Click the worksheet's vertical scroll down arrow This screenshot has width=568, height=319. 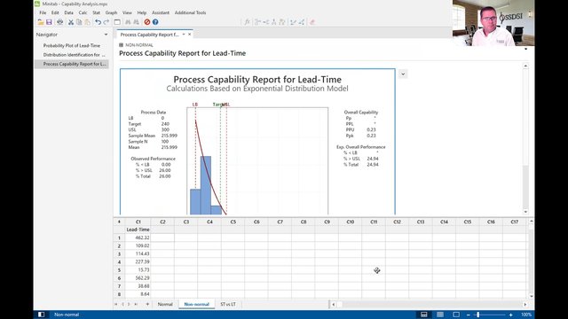pos(531,296)
